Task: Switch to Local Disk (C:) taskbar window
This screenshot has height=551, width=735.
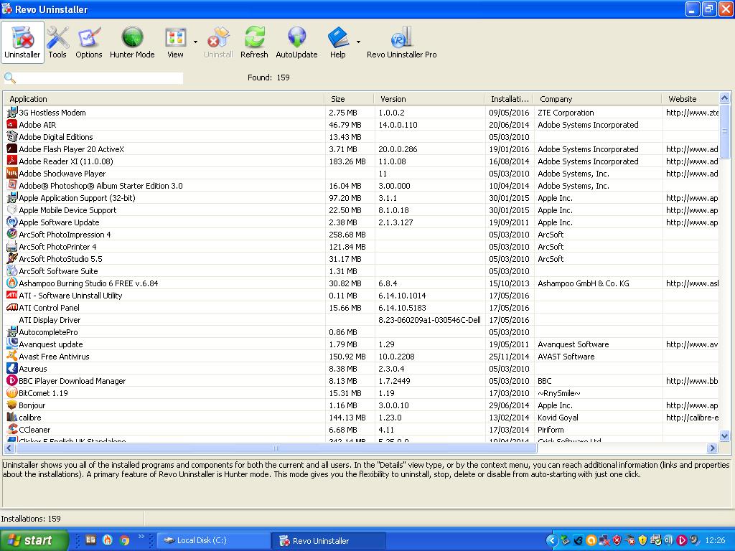Action: point(214,540)
